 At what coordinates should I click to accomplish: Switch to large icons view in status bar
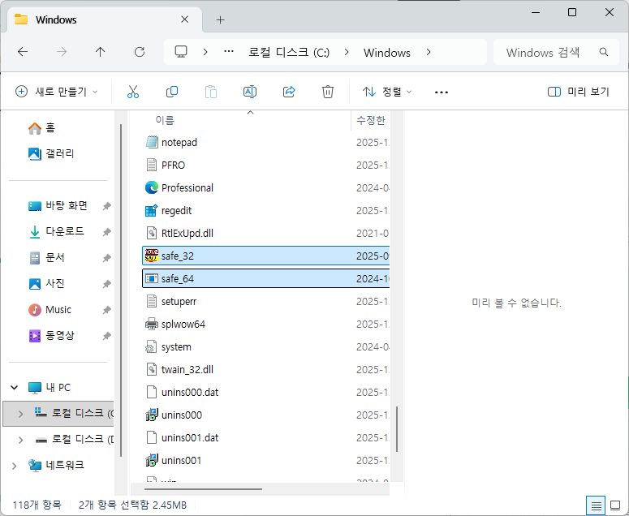(615, 505)
